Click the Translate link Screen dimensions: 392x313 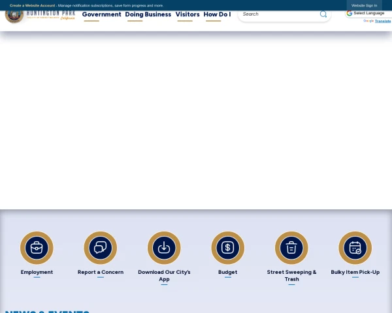[383, 22]
